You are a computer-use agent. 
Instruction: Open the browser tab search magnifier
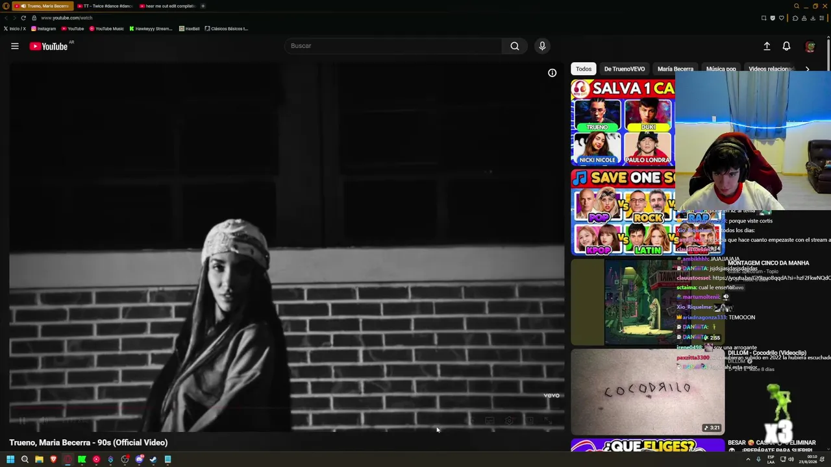pos(797,6)
